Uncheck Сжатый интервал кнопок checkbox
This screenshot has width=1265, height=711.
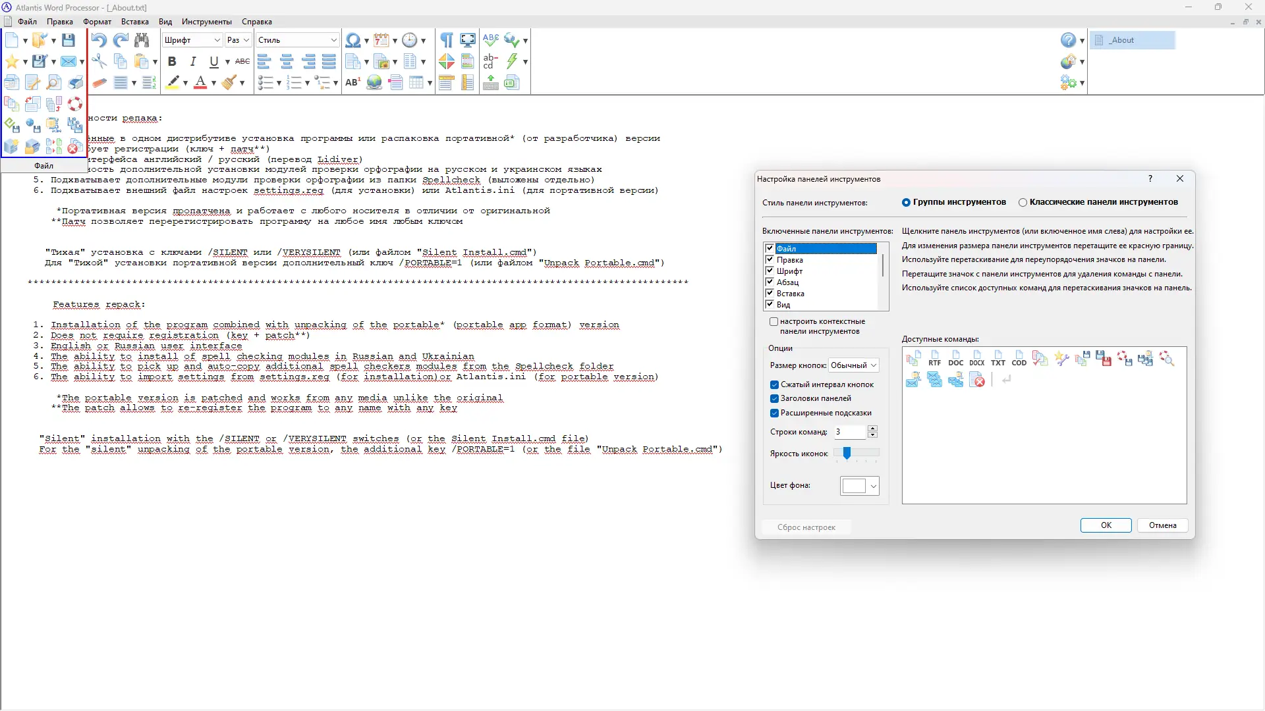[775, 384]
